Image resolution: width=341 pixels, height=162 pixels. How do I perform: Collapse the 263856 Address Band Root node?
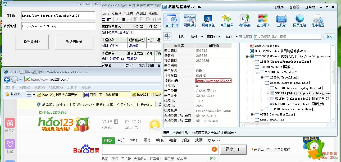pos(262,83)
